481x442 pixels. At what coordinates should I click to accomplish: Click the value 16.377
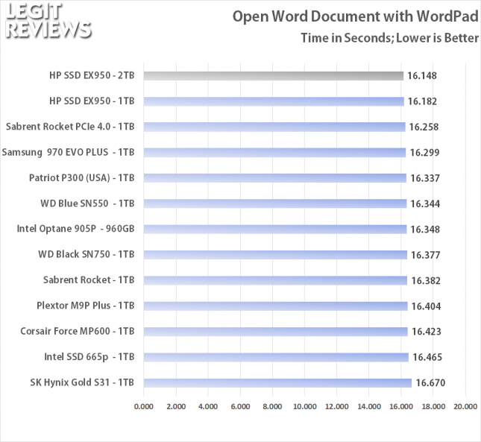(x=426, y=255)
